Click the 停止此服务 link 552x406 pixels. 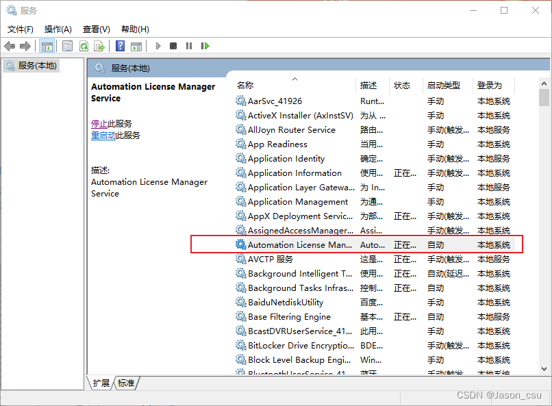coord(110,123)
